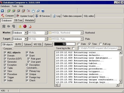Click the blue question mark help icon
Image resolution: width=124 pixels, height=93 pixels.
point(43,11)
